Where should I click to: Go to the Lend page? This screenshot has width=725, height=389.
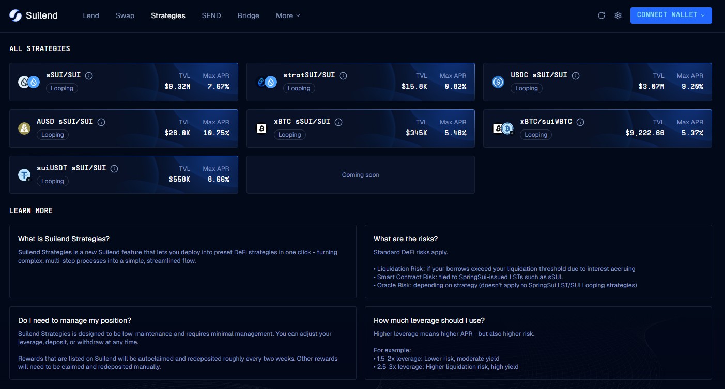[91, 15]
